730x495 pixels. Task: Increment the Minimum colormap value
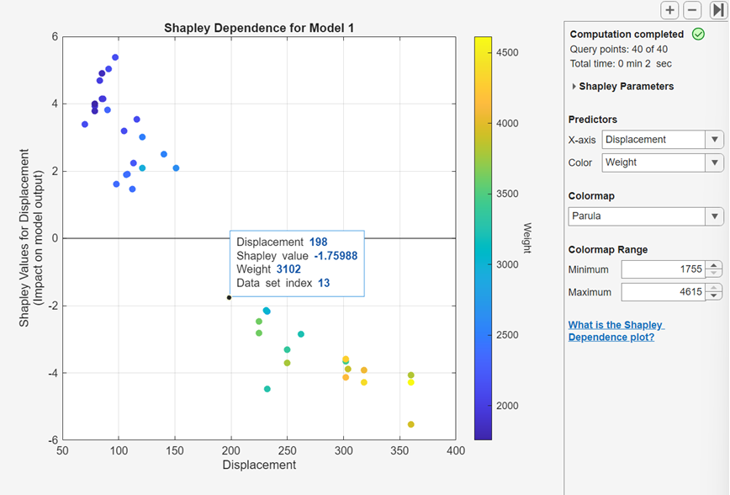coord(713,268)
